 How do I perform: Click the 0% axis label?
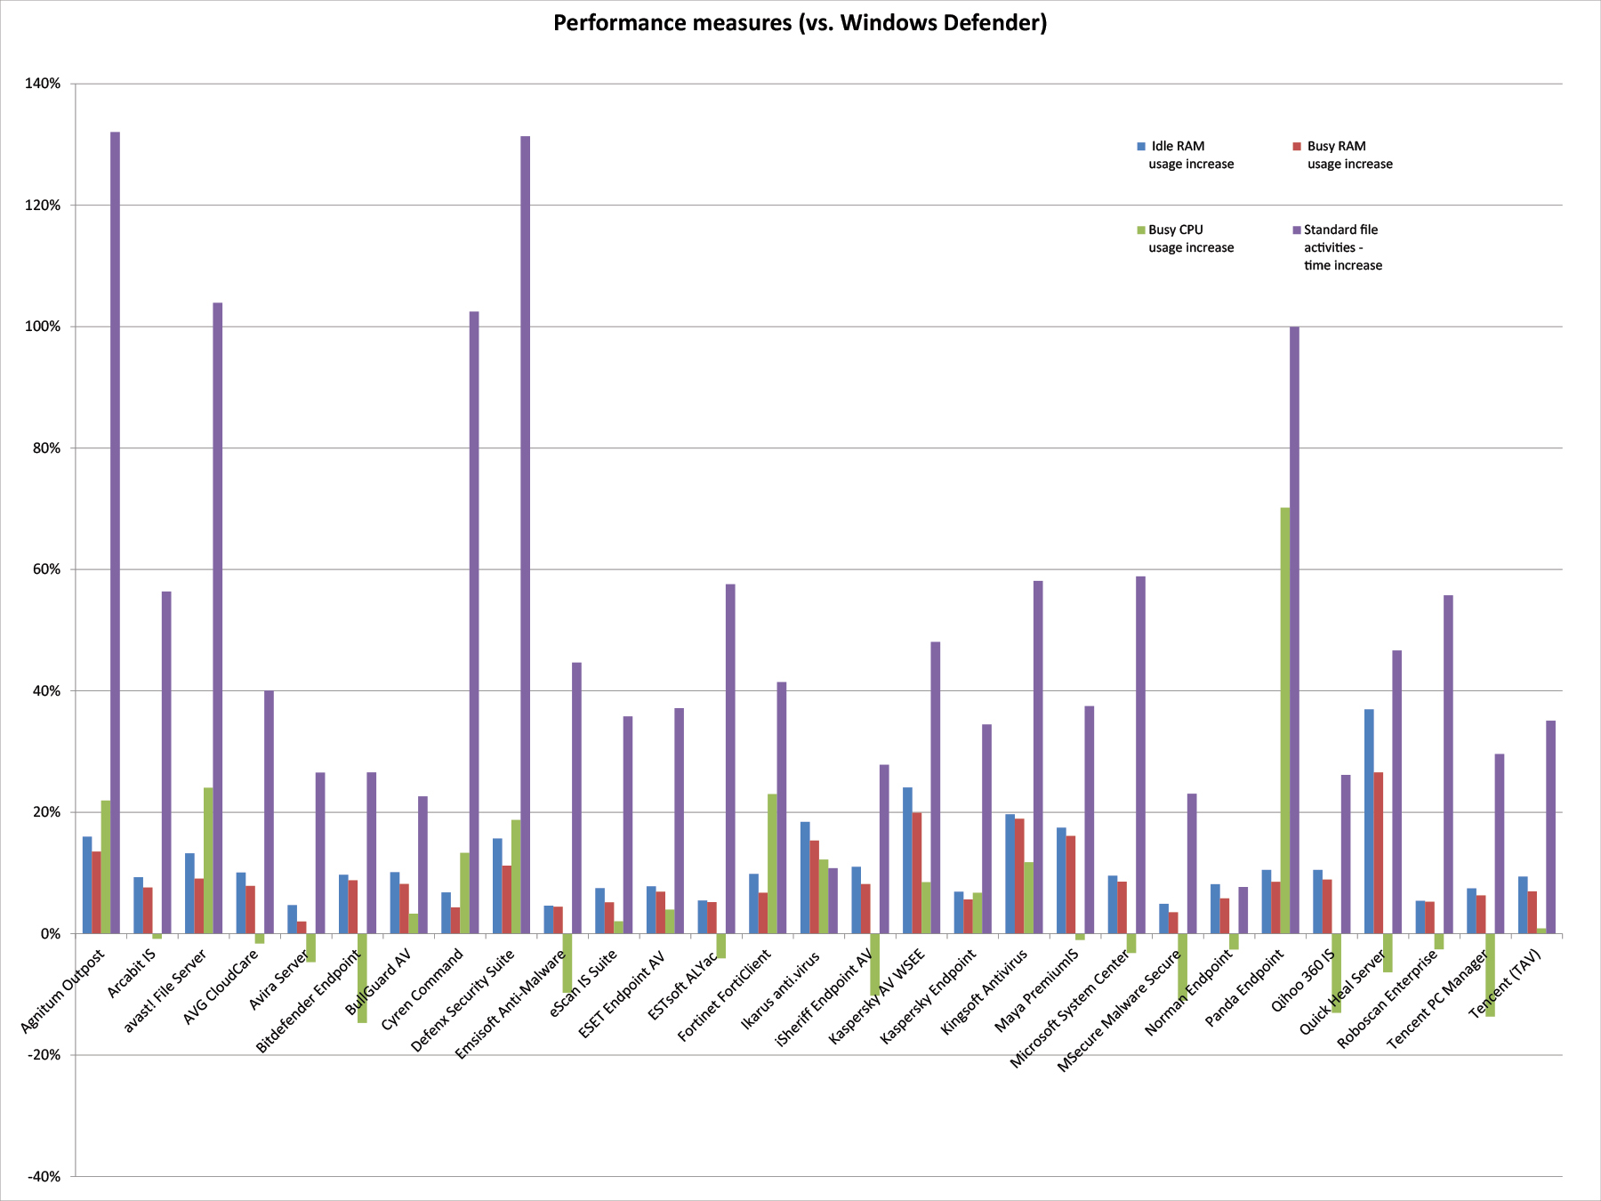tap(51, 934)
